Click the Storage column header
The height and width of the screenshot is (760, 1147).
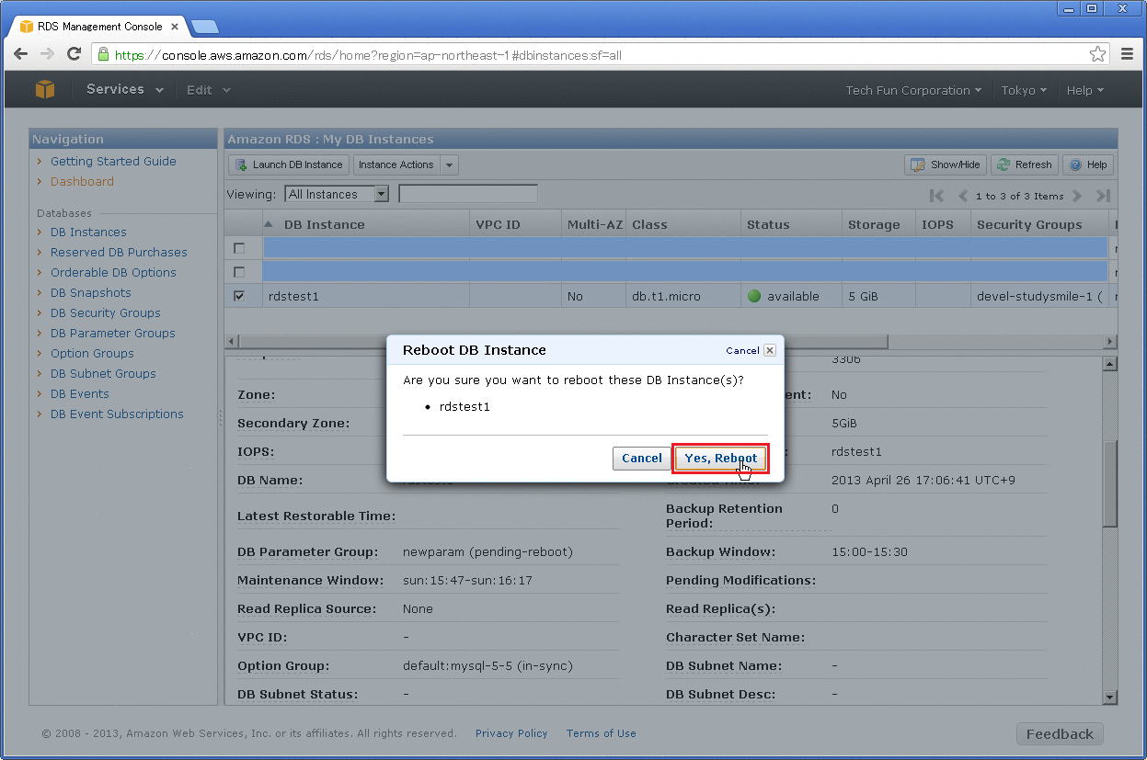pos(878,224)
